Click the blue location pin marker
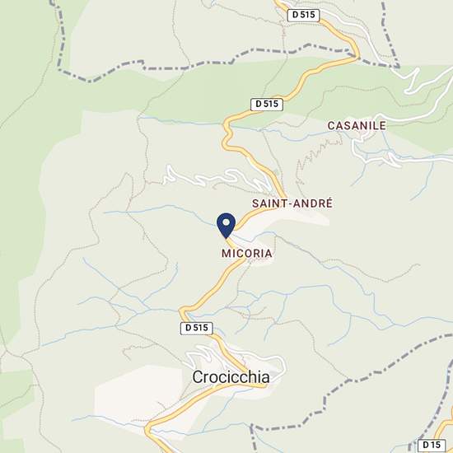 [x=226, y=226]
